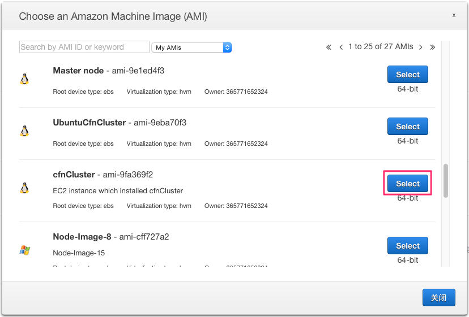Click the Node-Image-8 - ami-cff727a2 title
Screen dimensions: 469x317
pyautogui.click(x=111, y=237)
